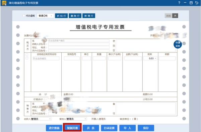The width and height of the screenshot is (201, 132).
Task: Click the 增值税电子专用发票 heading
Action: (100, 27)
